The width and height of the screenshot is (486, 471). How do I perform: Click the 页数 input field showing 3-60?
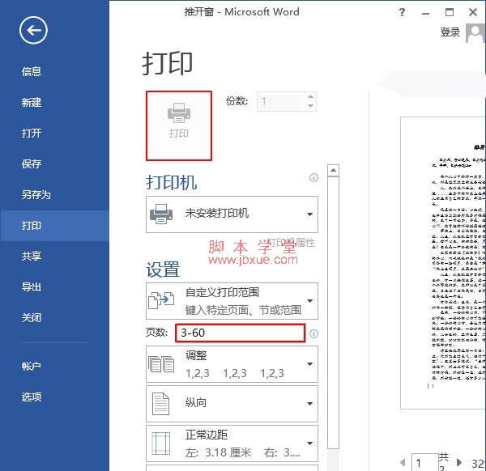(x=241, y=333)
